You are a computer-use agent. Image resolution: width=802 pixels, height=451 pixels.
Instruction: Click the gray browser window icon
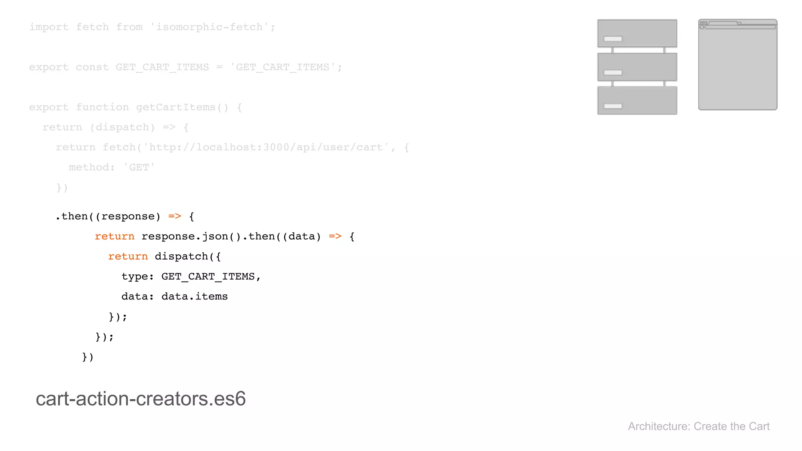(x=738, y=69)
